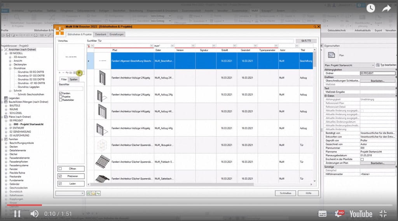Image resolution: width=398 pixels, height=221 pixels.
Task: Uncheck the Familien basis filter checkbox
Action: click(61, 93)
